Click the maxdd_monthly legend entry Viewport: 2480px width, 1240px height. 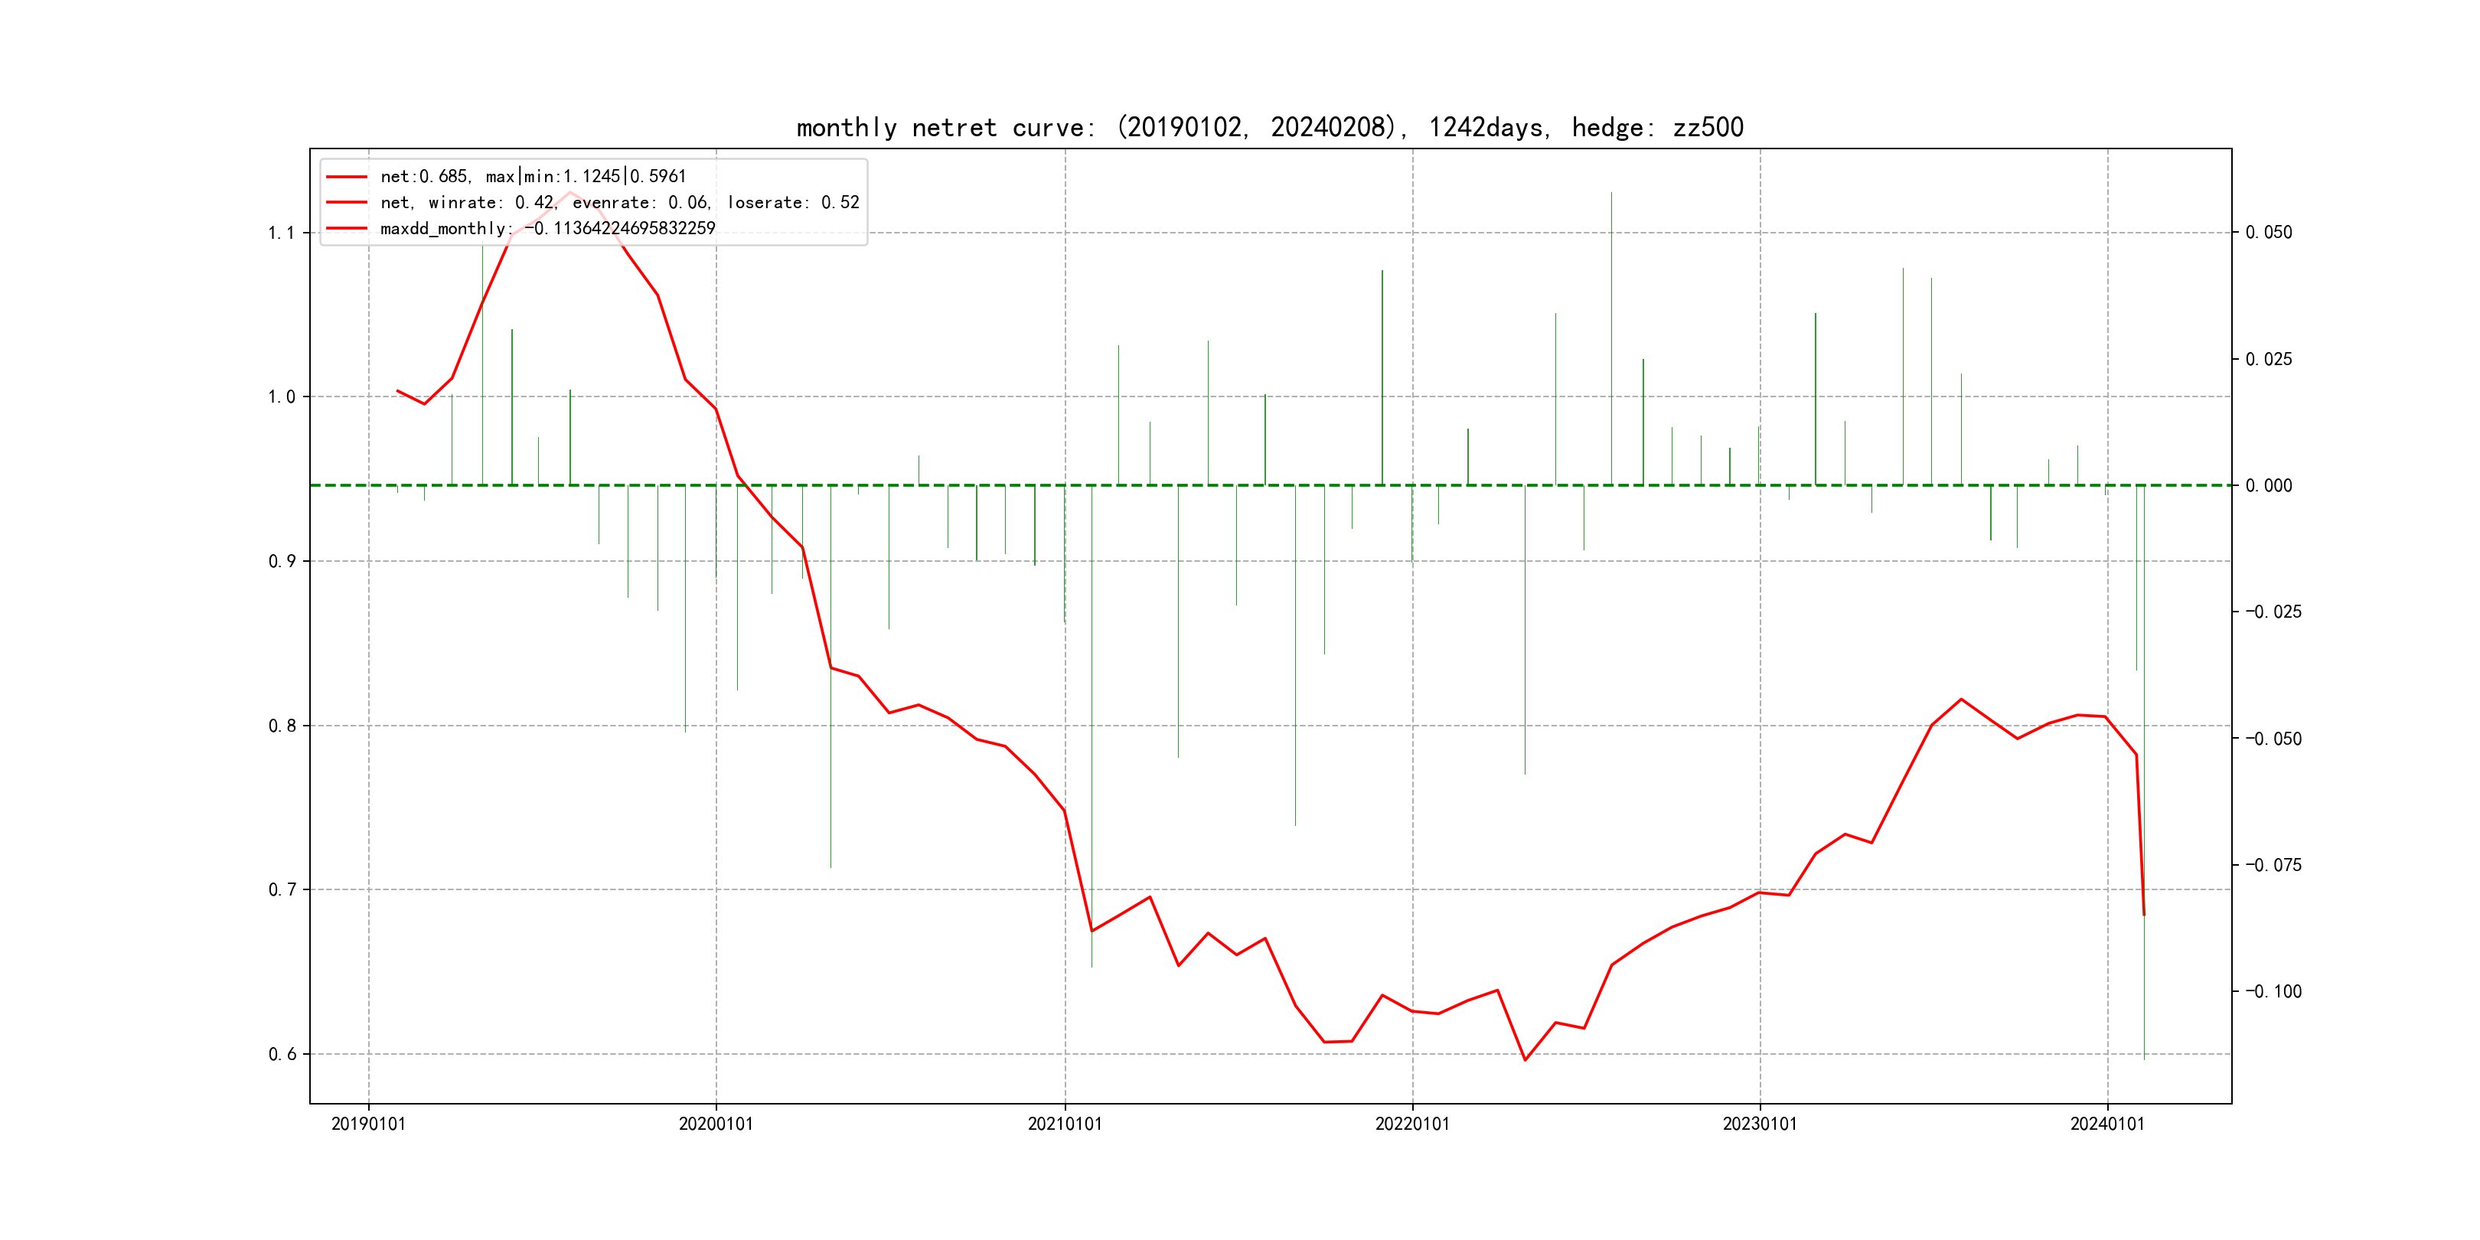547,228
